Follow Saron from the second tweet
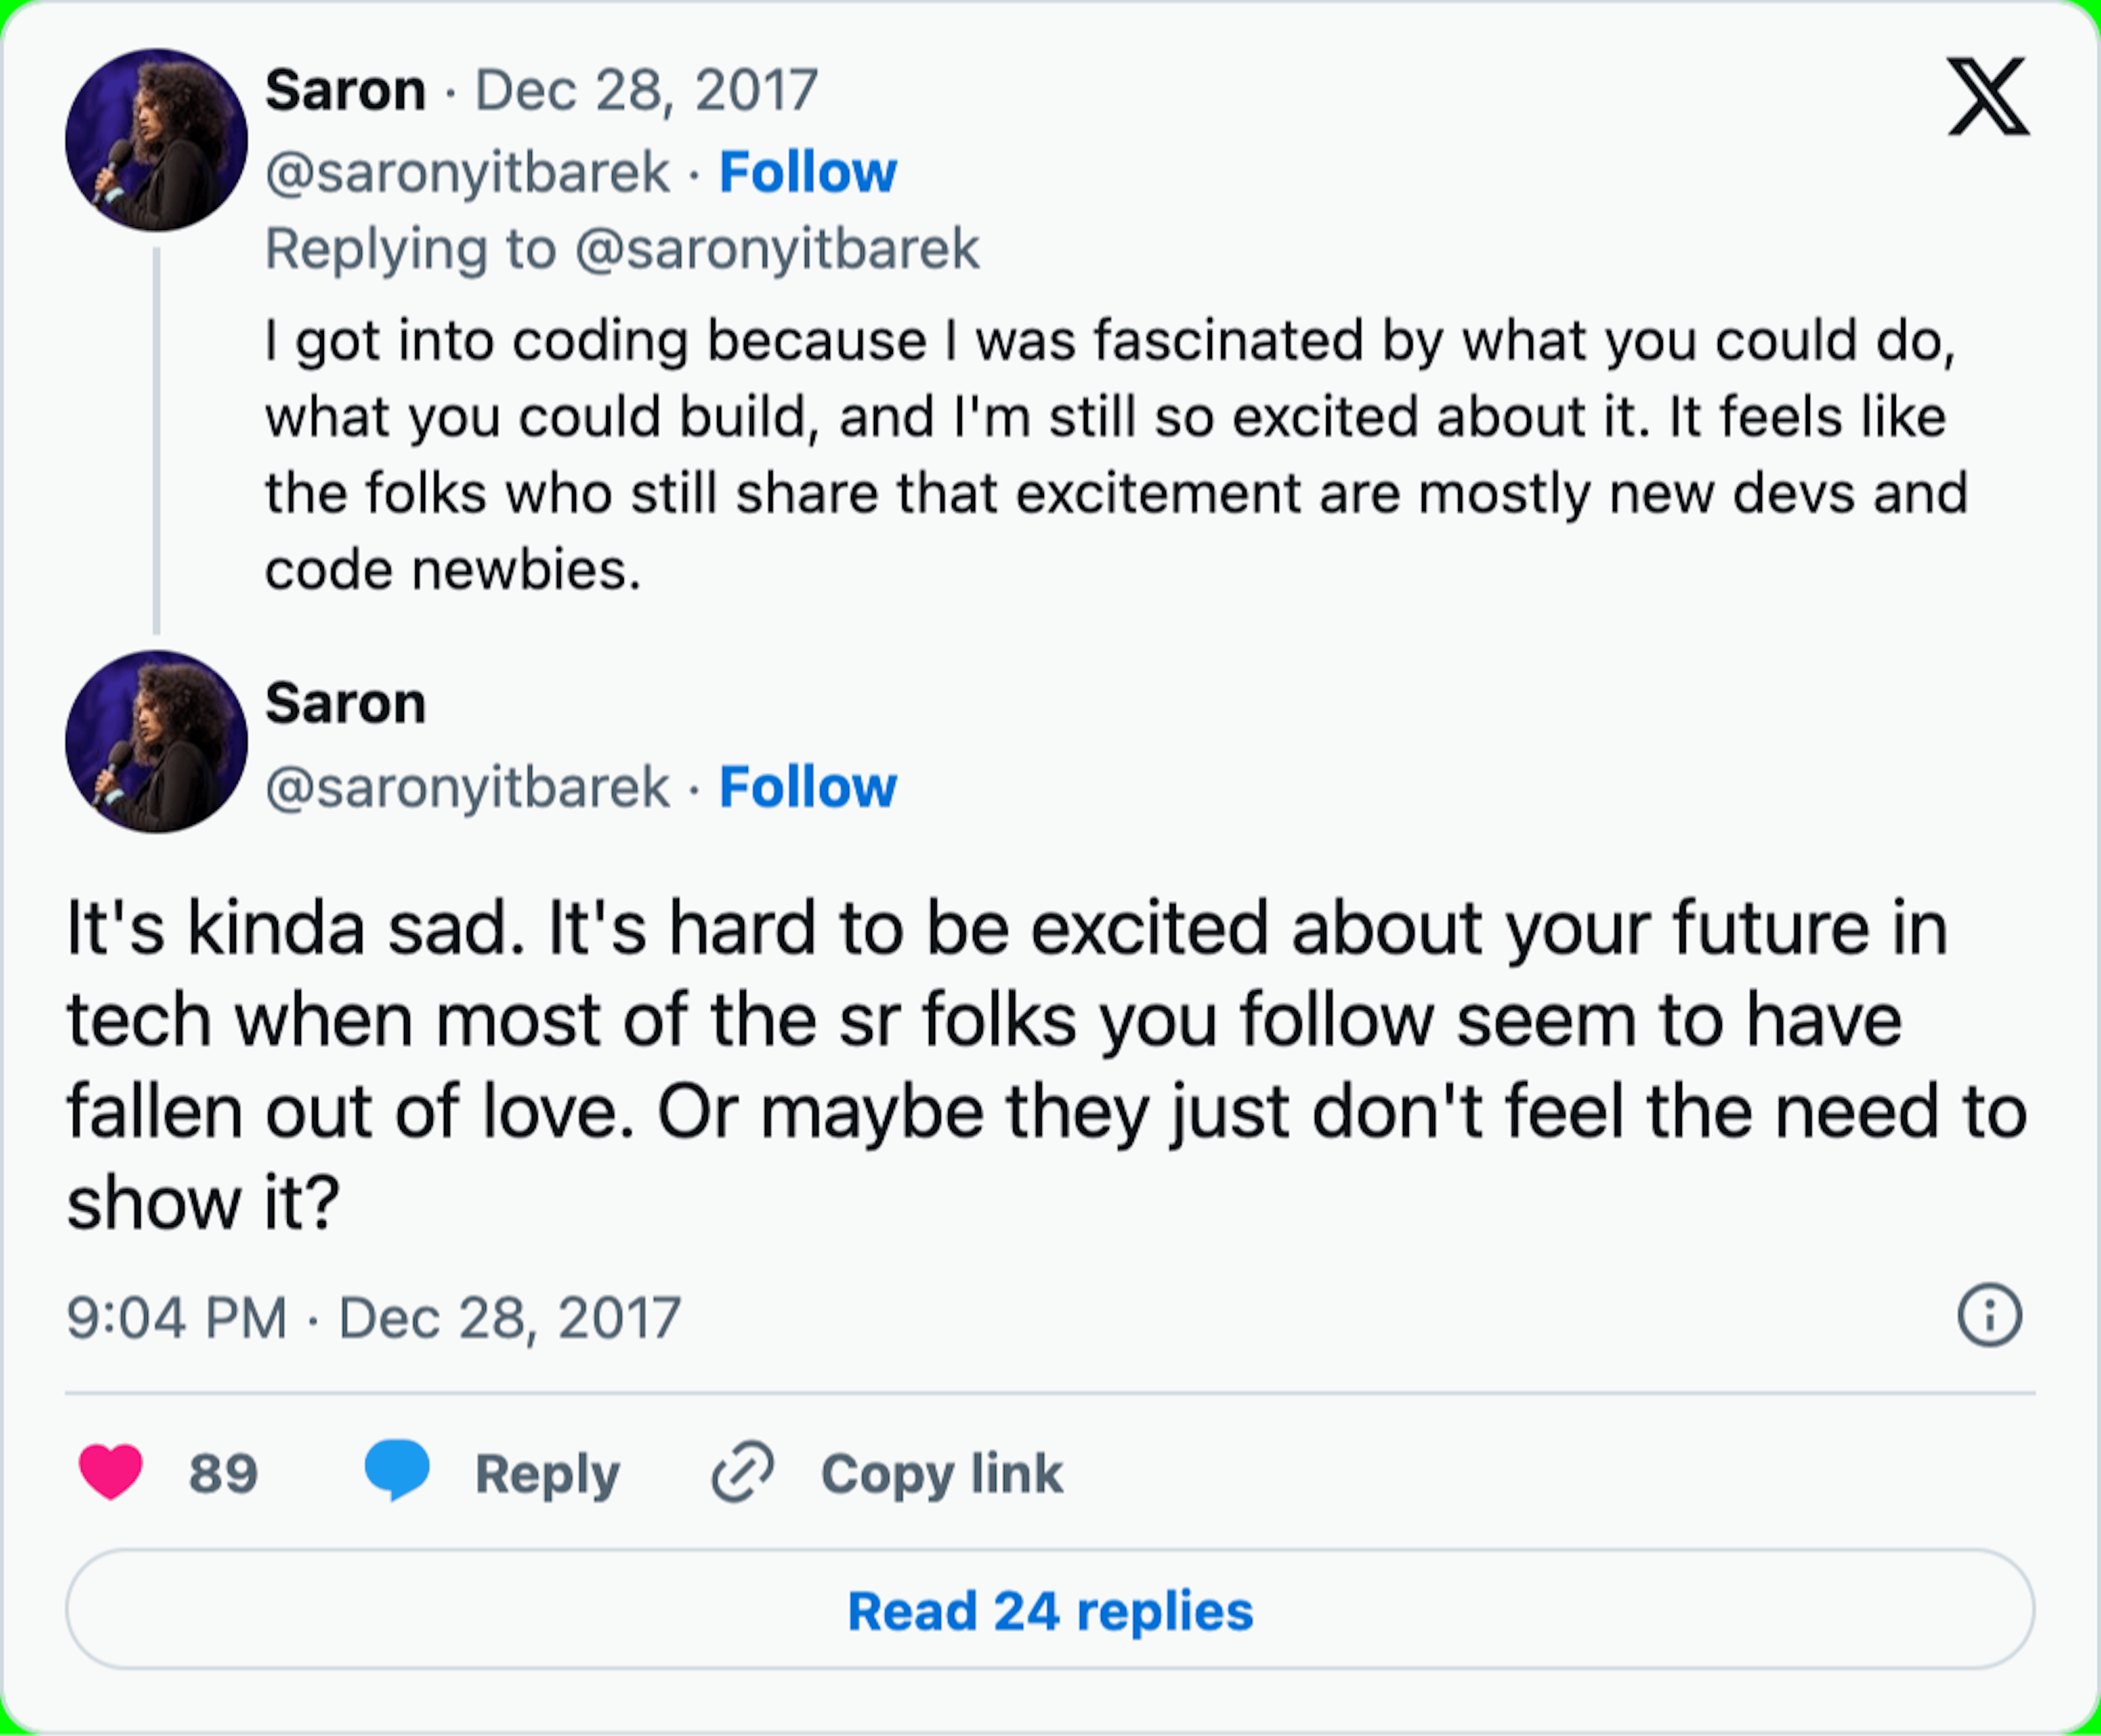Screen dimensions: 2101x1736 [807, 787]
